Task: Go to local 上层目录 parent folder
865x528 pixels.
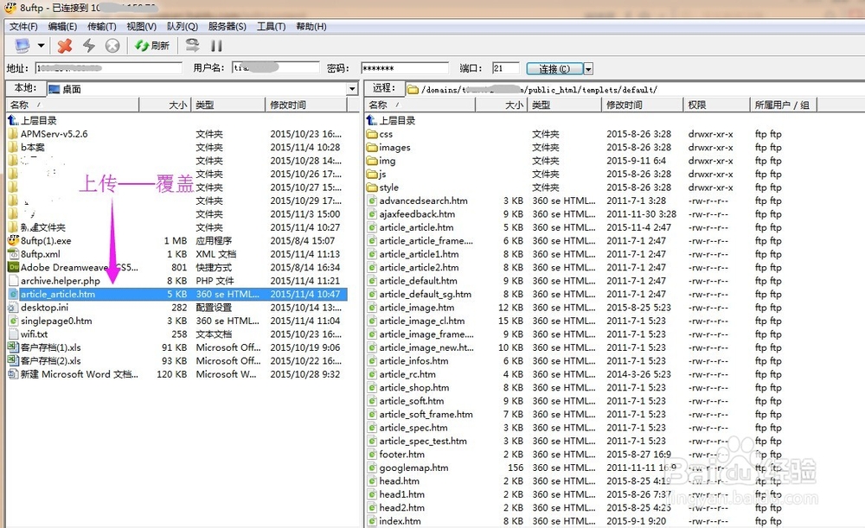Action: pos(33,120)
